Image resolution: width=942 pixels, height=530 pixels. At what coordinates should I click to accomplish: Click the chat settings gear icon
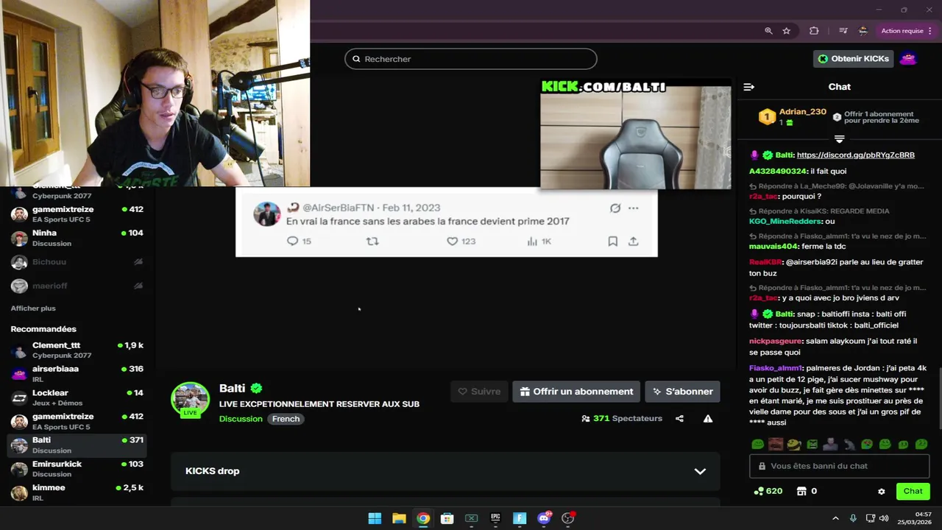coord(882,491)
